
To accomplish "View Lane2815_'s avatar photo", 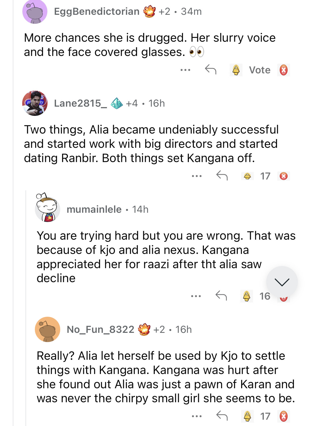I will (35, 103).
